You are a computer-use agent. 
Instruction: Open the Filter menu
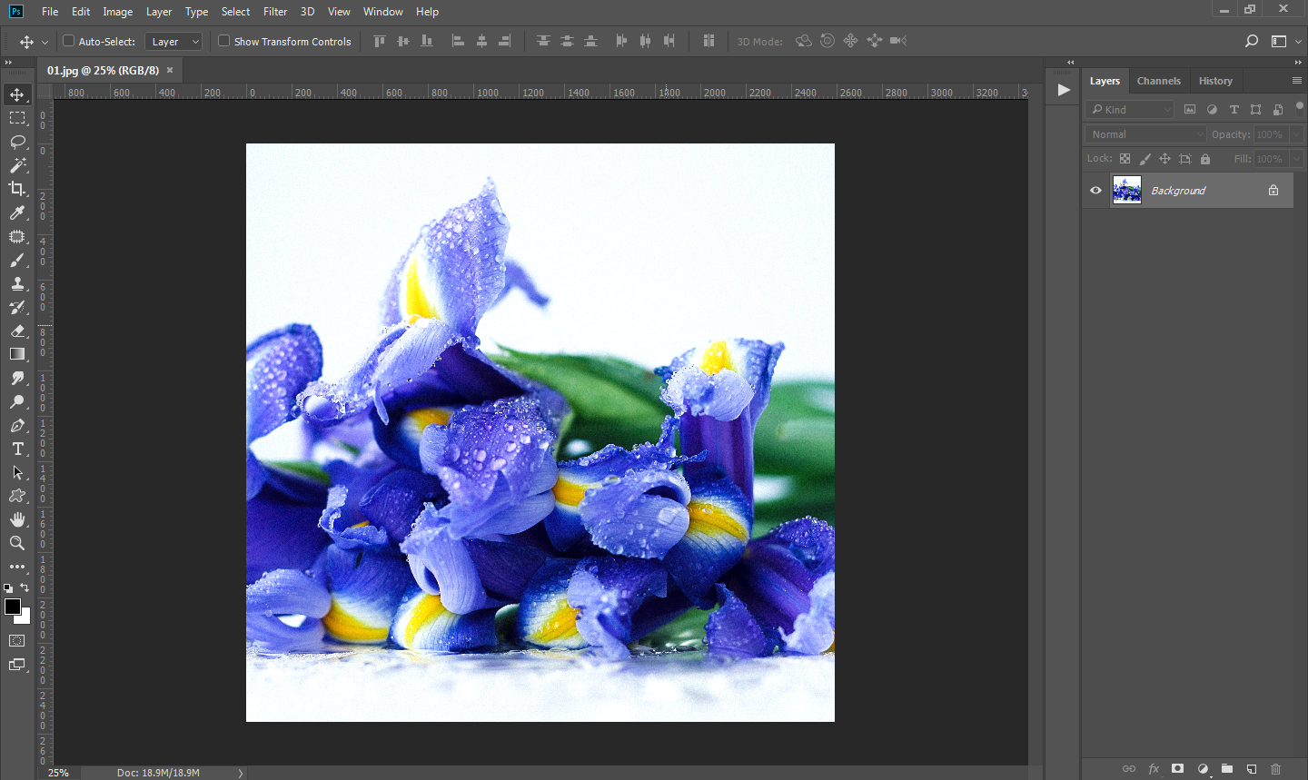275,12
